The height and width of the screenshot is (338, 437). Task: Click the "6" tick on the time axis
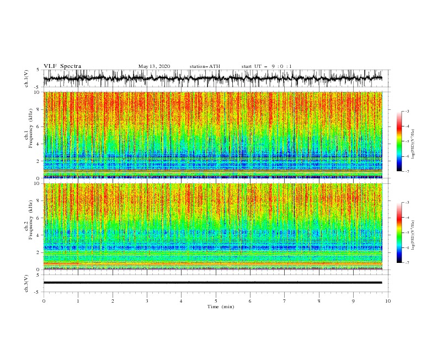click(x=250, y=301)
